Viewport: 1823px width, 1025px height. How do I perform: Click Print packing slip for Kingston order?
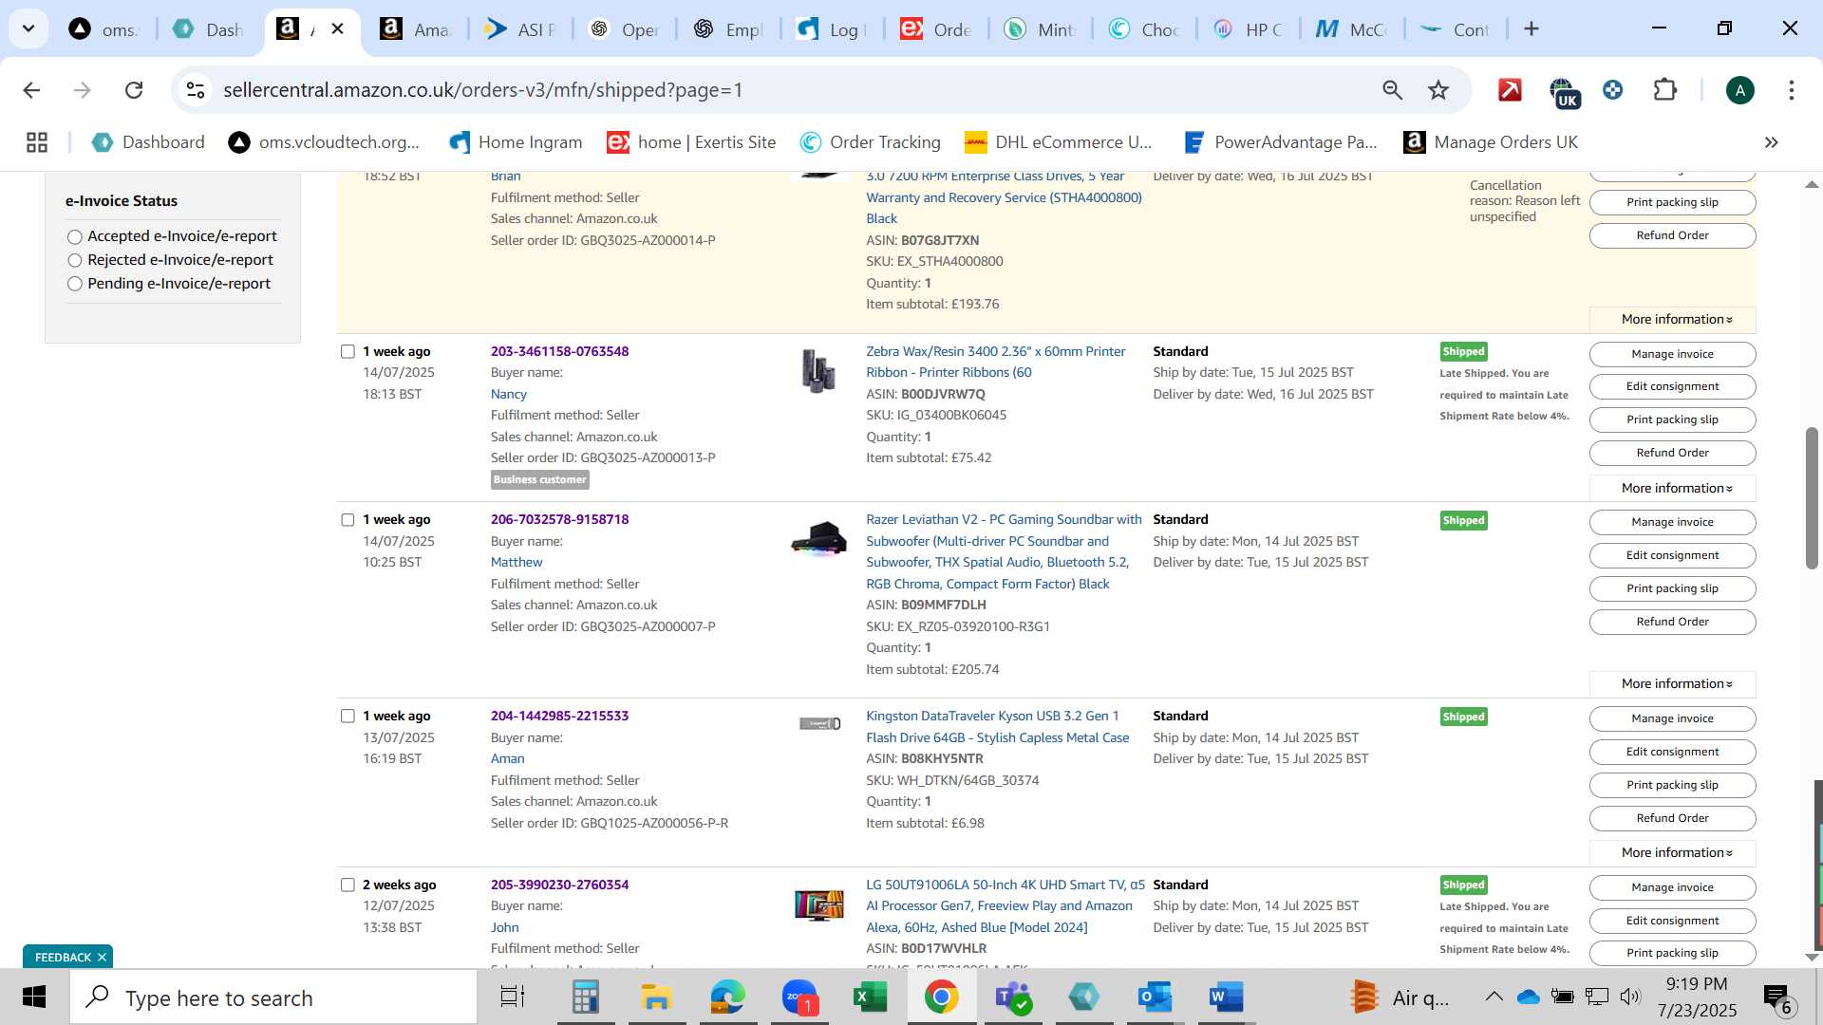click(1672, 786)
